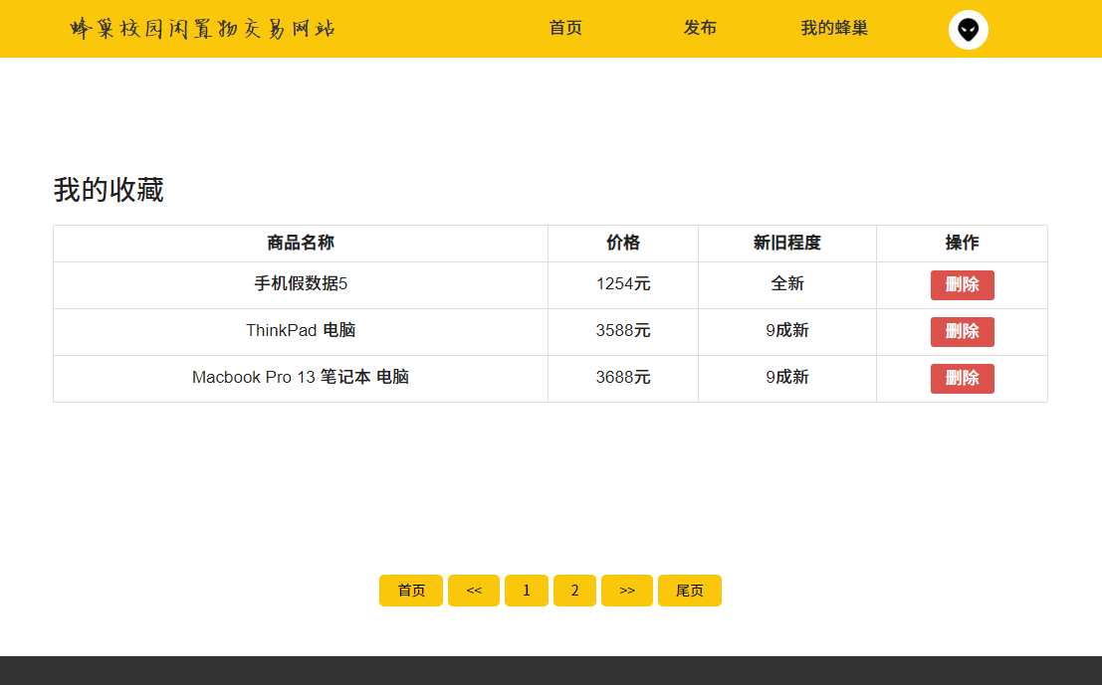
Task: Click the 商品名称 column header
Action: pos(301,243)
